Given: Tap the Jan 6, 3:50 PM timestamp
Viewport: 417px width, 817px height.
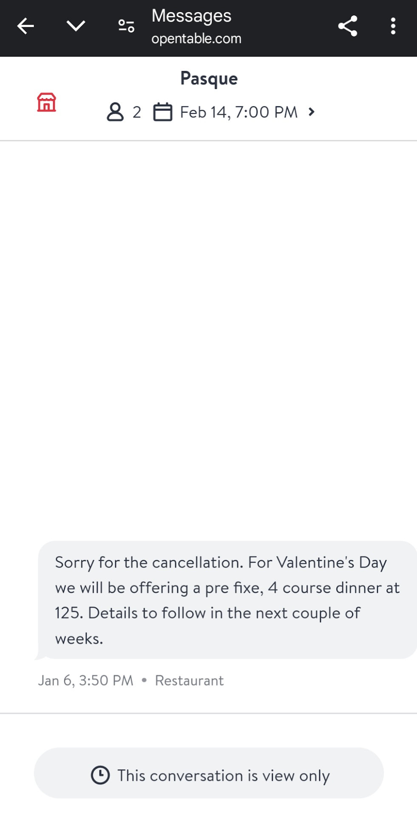Looking at the screenshot, I should pyautogui.click(x=85, y=680).
